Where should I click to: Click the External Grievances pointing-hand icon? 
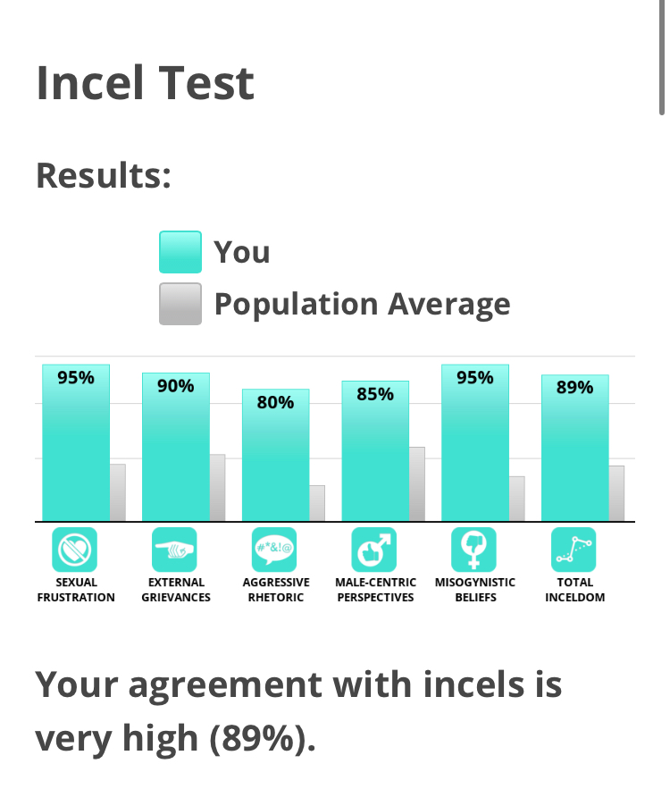pyautogui.click(x=174, y=549)
